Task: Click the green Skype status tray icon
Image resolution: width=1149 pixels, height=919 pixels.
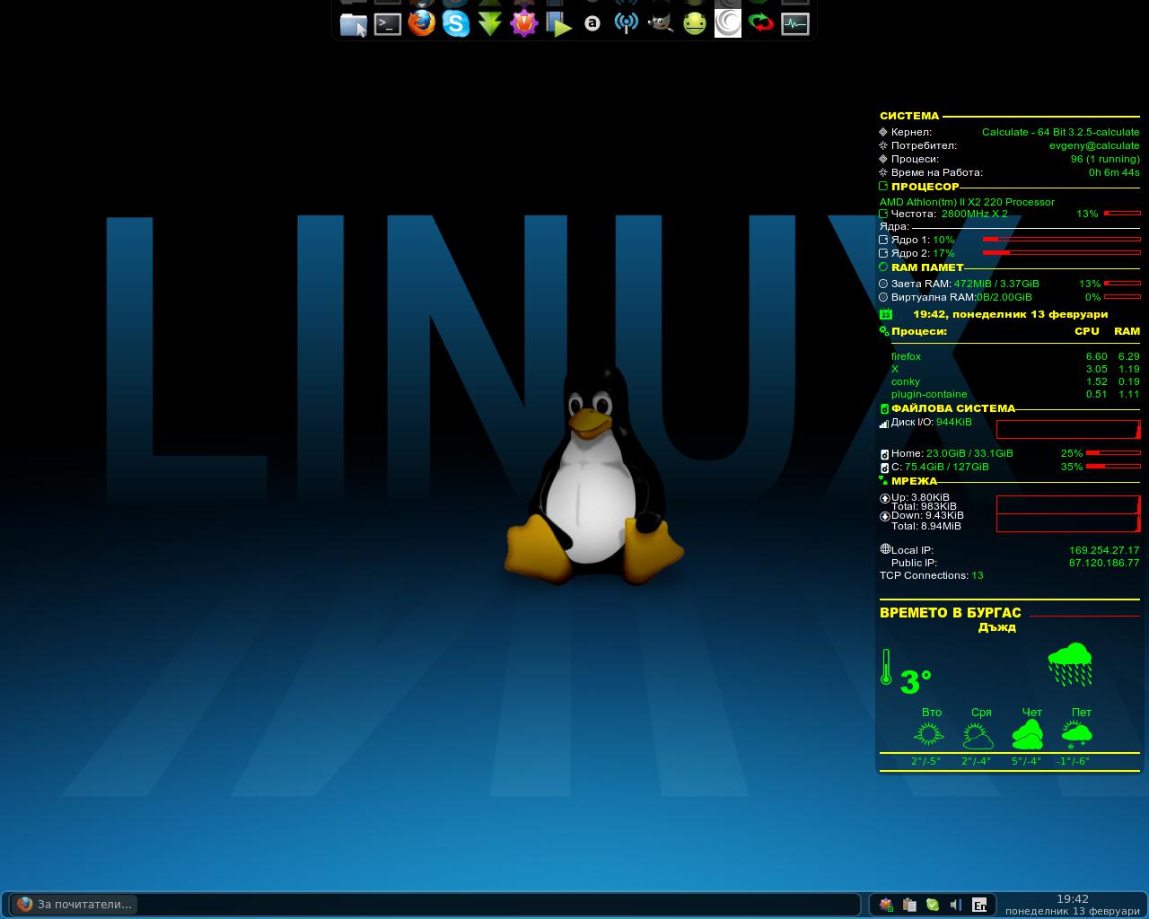Action: [933, 905]
